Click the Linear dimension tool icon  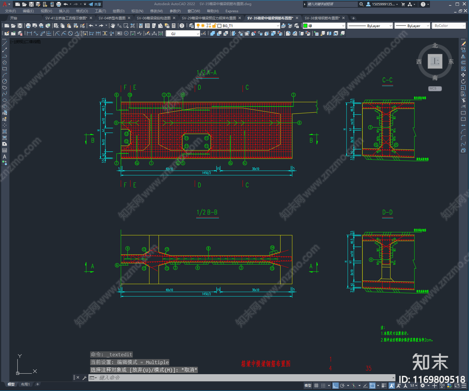click(29, 33)
